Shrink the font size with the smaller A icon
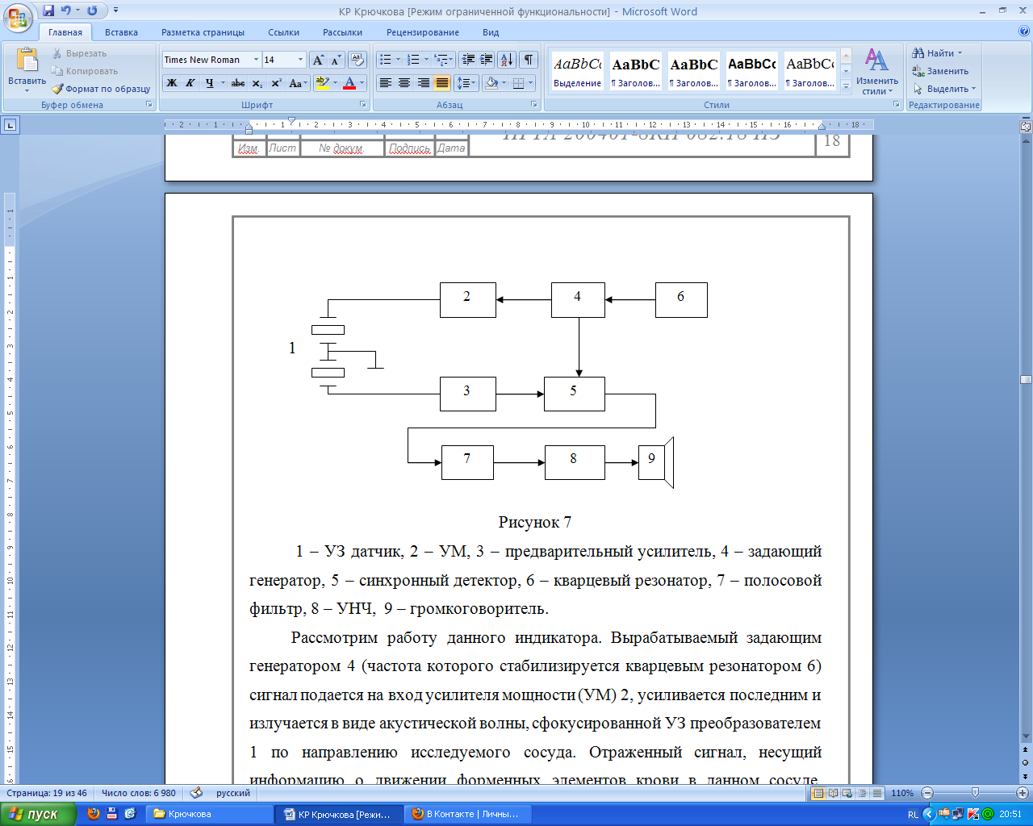 [336, 60]
